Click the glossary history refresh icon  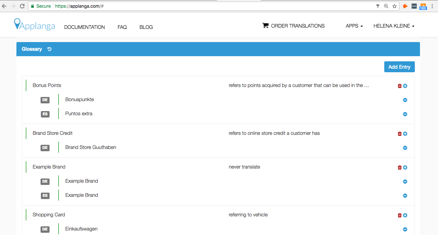coord(49,49)
